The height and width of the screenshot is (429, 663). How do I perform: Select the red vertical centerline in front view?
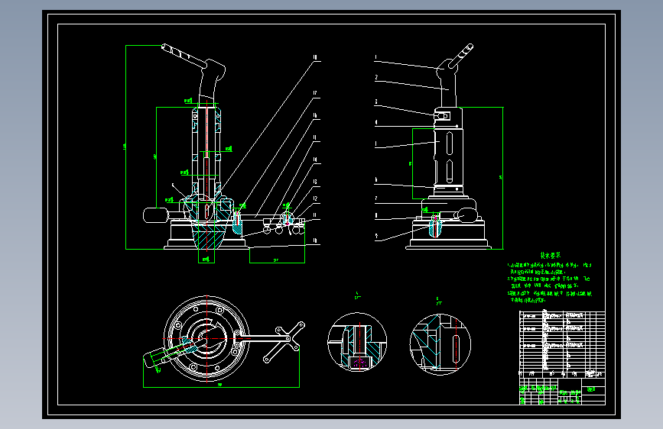click(206, 177)
